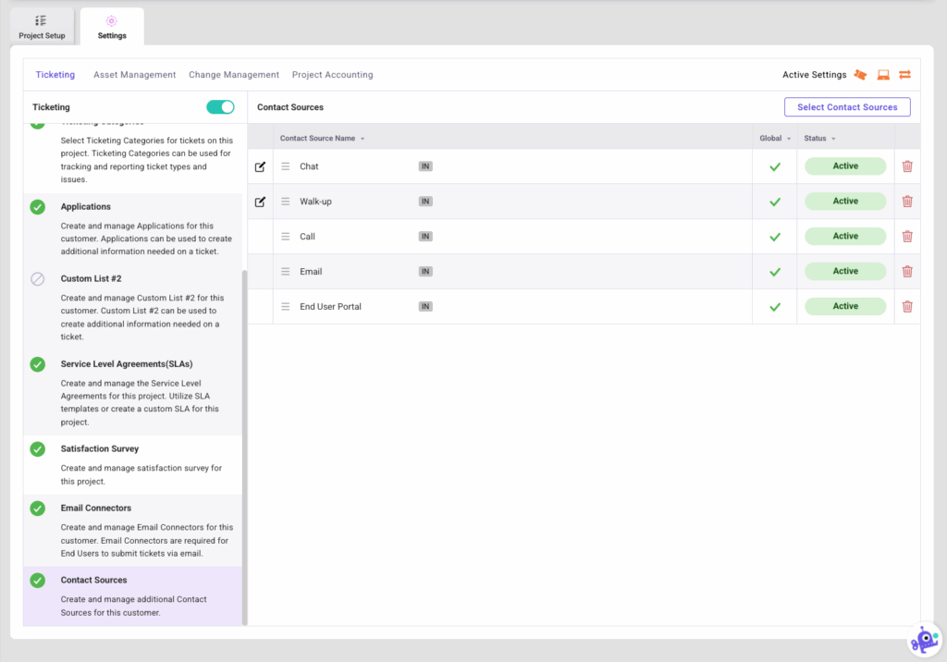Open the Project Setup tab
Viewport: 947px width, 662px height.
tap(42, 26)
